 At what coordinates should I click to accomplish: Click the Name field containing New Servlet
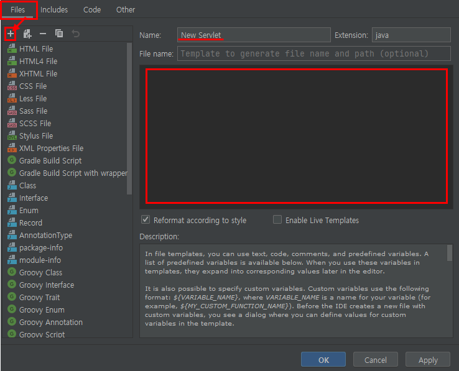[254, 35]
